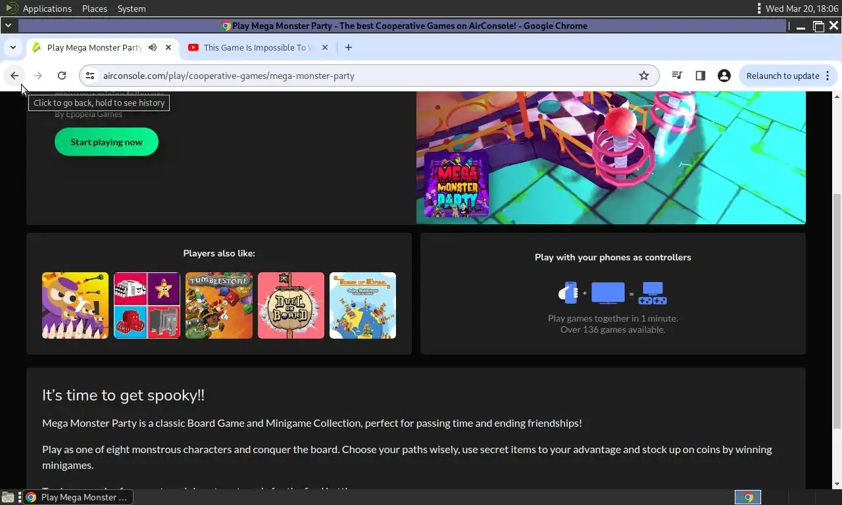Open site information icon in address bar
The height and width of the screenshot is (505, 842).
click(90, 76)
